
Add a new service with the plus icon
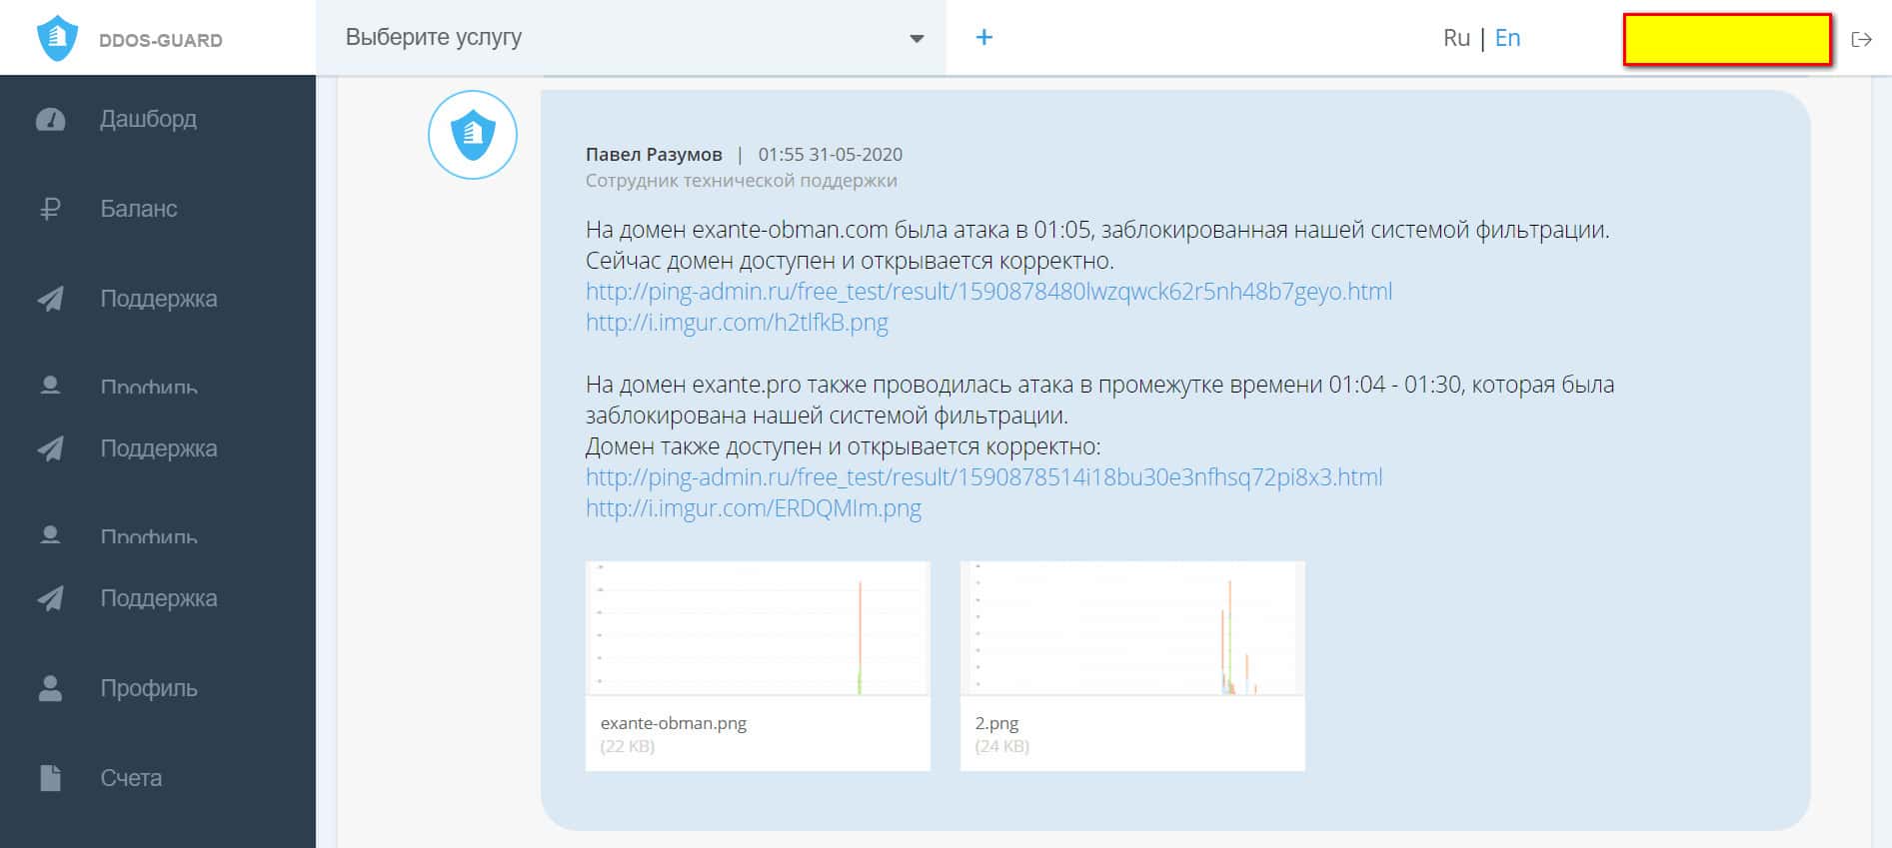984,37
